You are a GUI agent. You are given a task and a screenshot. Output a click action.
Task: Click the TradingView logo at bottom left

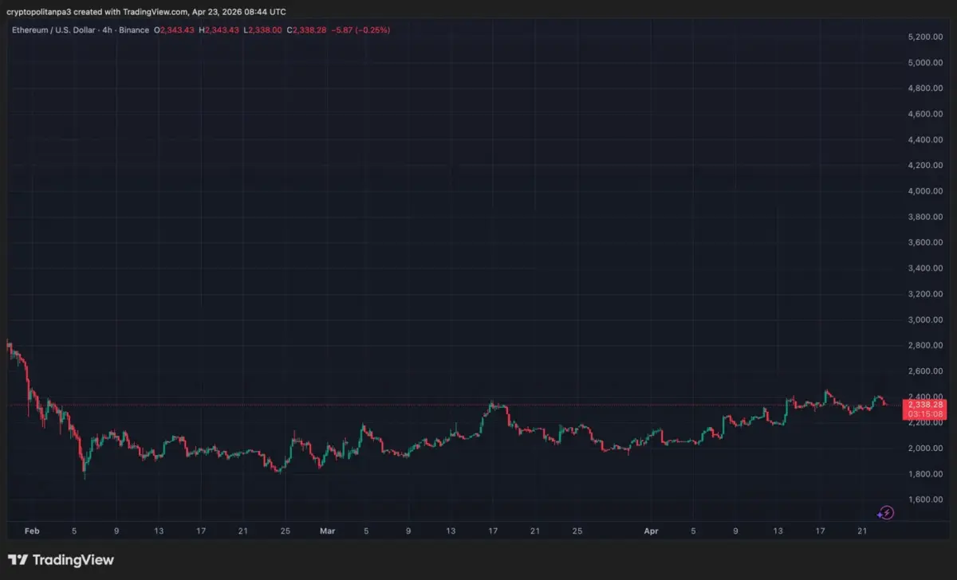61,560
